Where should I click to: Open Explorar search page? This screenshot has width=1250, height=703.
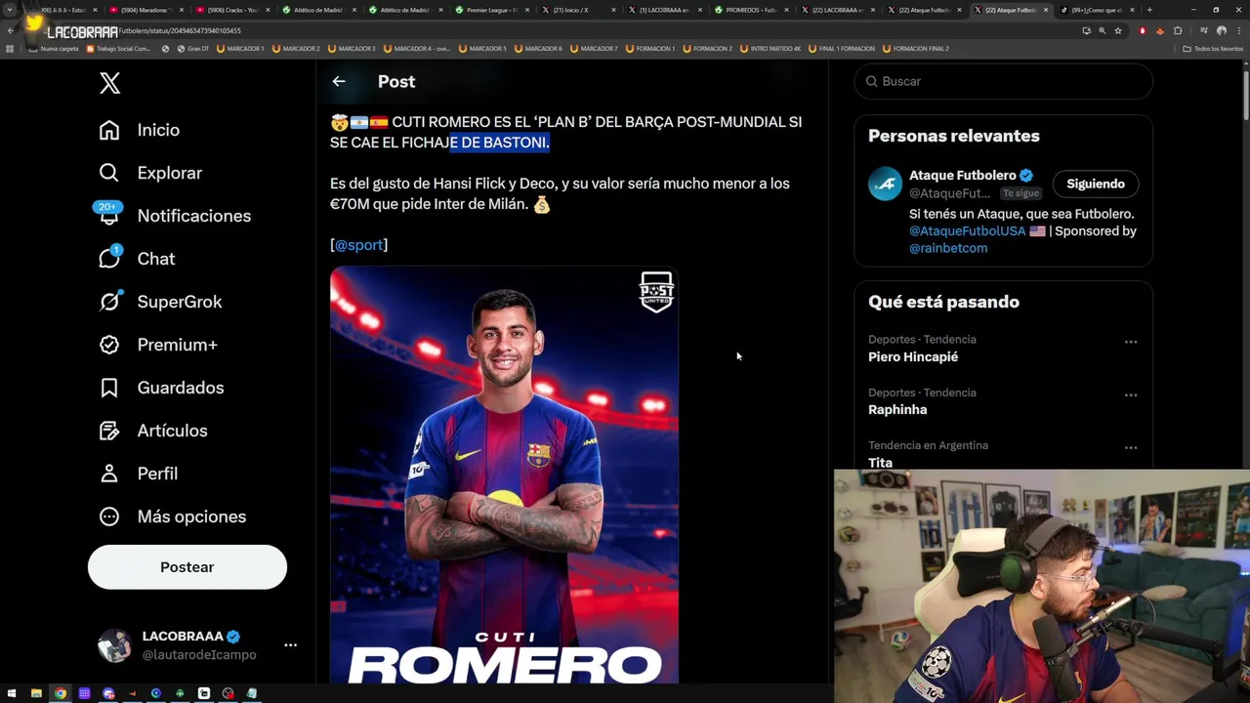[150, 173]
